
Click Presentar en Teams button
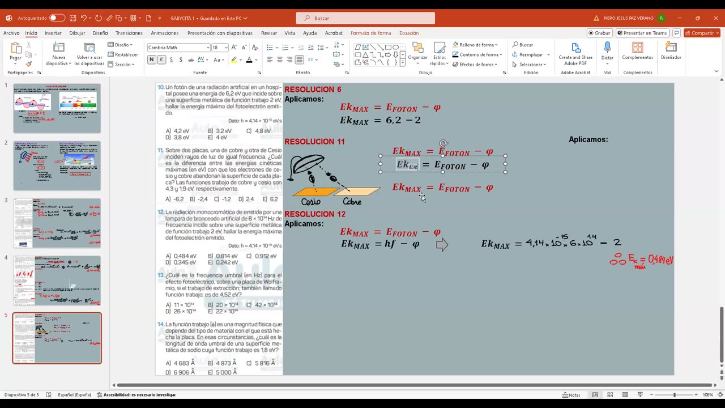click(642, 33)
